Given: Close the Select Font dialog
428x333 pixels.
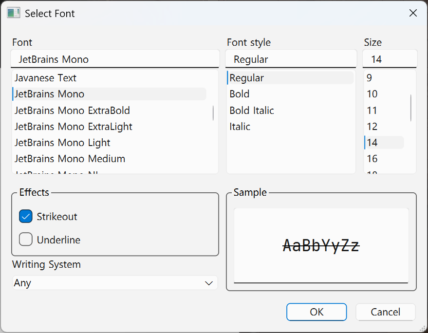Looking at the screenshot, I should 413,13.
